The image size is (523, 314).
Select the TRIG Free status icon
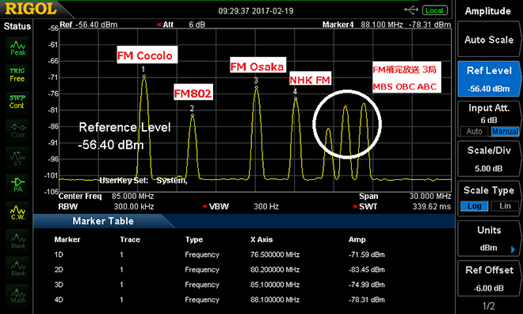(x=17, y=75)
